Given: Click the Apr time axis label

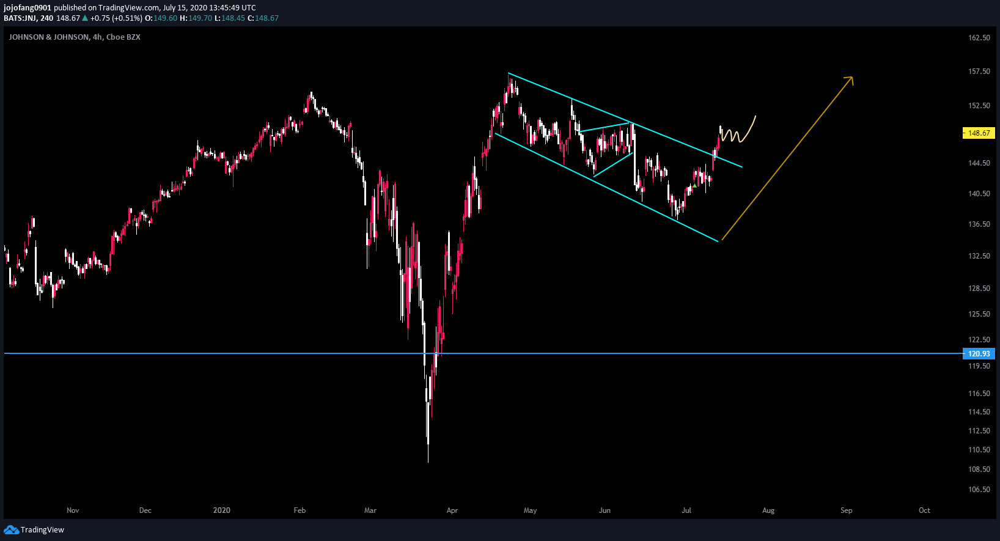Looking at the screenshot, I should [452, 510].
